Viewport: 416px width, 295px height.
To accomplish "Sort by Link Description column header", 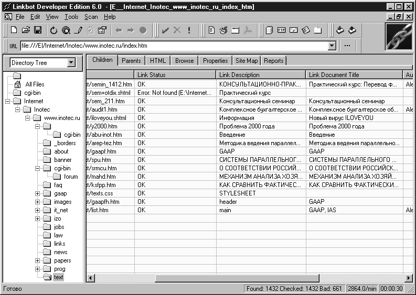I will coord(261,75).
